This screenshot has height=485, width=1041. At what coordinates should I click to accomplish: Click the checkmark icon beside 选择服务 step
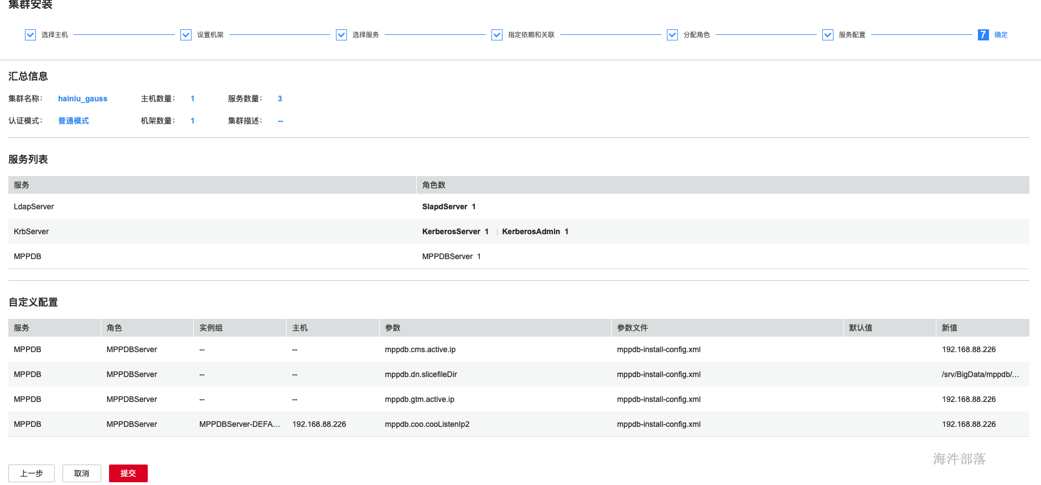click(x=341, y=35)
